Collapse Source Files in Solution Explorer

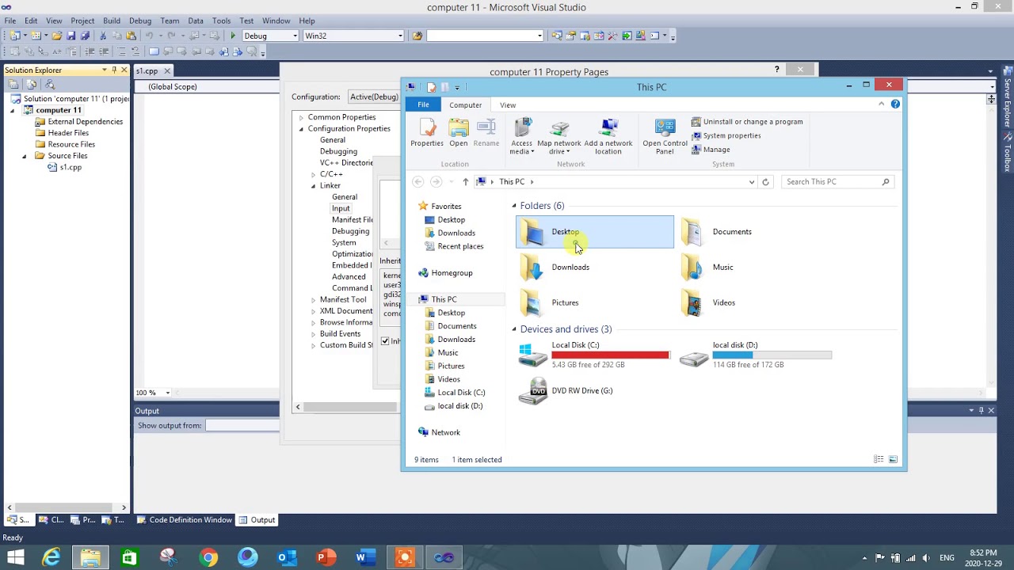coord(24,156)
